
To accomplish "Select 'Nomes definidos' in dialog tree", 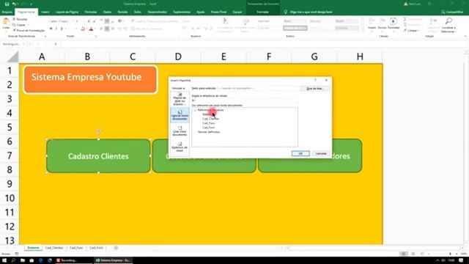I will click(x=209, y=132).
